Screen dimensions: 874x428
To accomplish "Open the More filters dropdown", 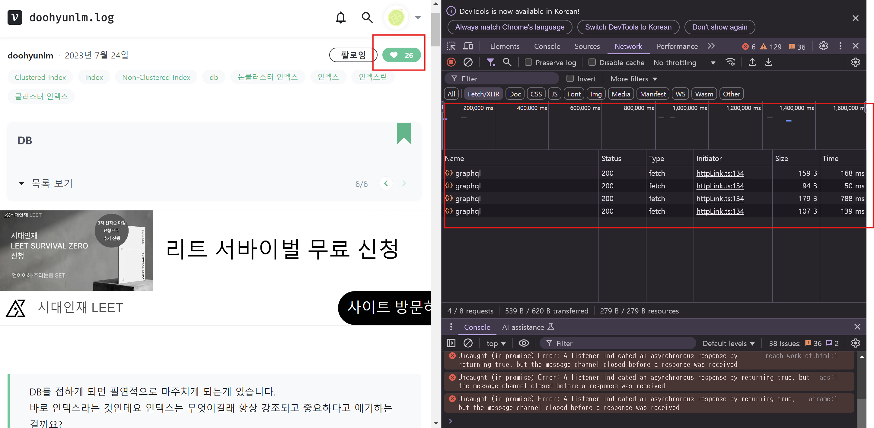I will [633, 79].
